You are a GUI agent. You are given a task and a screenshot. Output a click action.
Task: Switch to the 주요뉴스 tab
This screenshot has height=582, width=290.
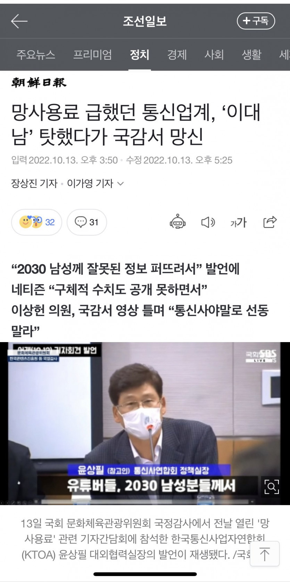[36, 55]
